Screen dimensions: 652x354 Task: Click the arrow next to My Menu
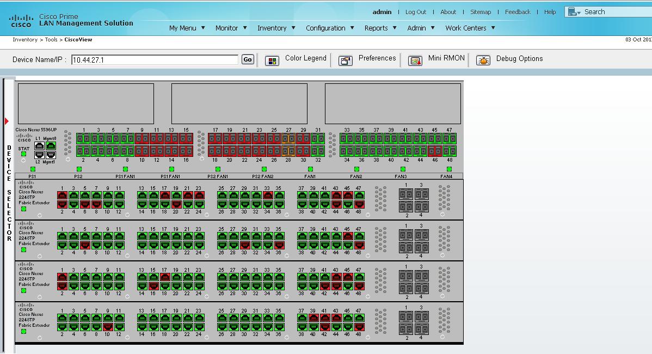pyautogui.click(x=203, y=28)
